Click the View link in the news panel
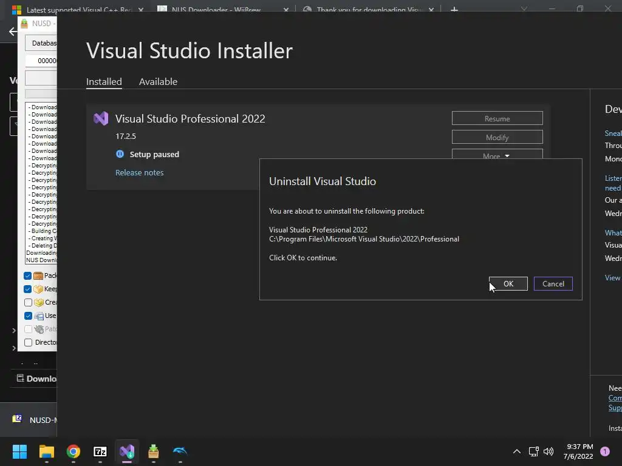This screenshot has width=622, height=466. [612, 278]
